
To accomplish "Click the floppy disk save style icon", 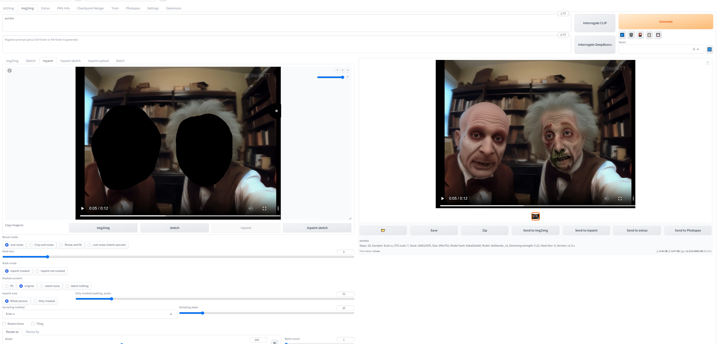I will click(658, 35).
